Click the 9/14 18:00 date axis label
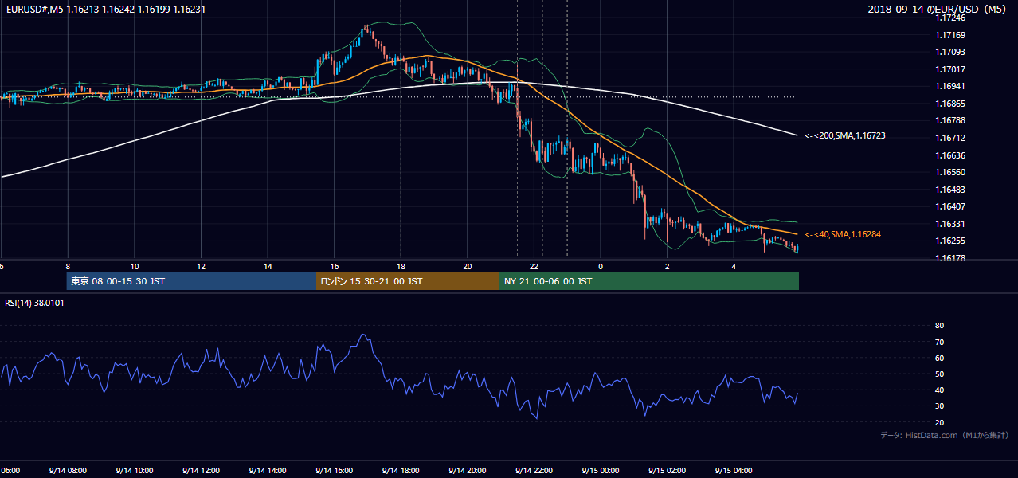 tap(401, 470)
